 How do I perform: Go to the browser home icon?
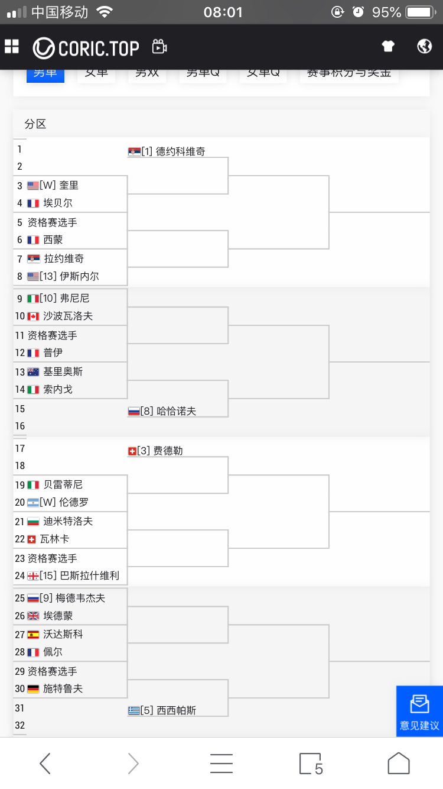click(x=399, y=764)
